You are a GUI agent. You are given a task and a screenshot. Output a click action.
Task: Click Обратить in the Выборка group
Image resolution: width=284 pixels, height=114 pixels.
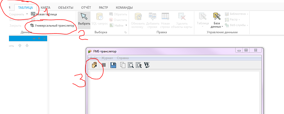(118, 14)
